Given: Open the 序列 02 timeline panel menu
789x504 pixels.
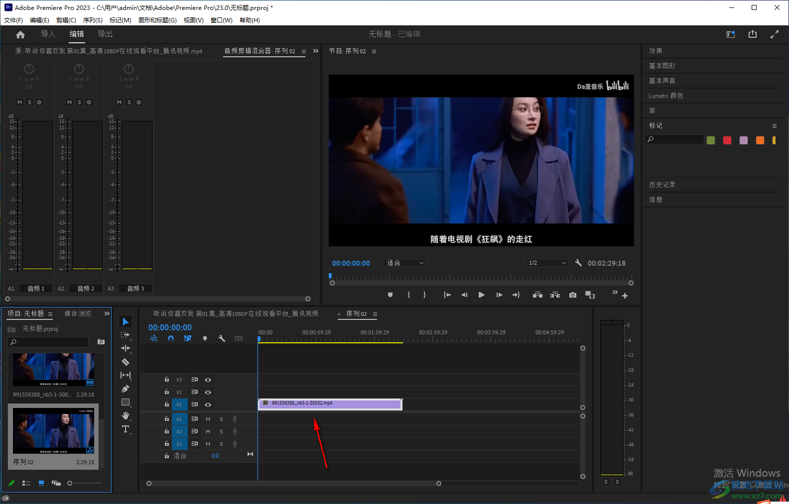Looking at the screenshot, I should click(375, 314).
